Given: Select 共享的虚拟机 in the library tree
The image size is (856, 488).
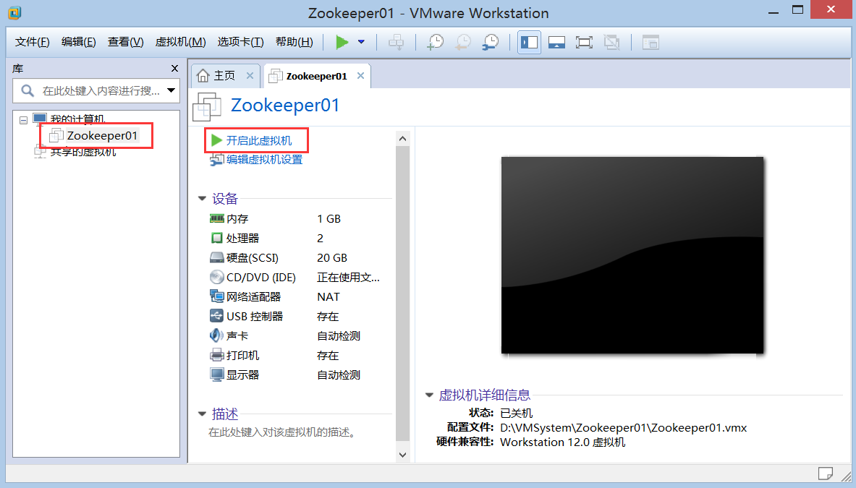Looking at the screenshot, I should (83, 152).
